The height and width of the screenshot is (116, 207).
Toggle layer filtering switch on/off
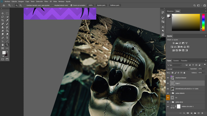[x=205, y=64]
